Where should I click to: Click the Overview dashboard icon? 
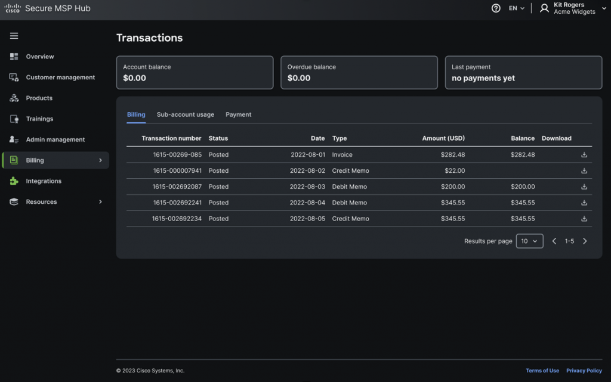coord(14,57)
